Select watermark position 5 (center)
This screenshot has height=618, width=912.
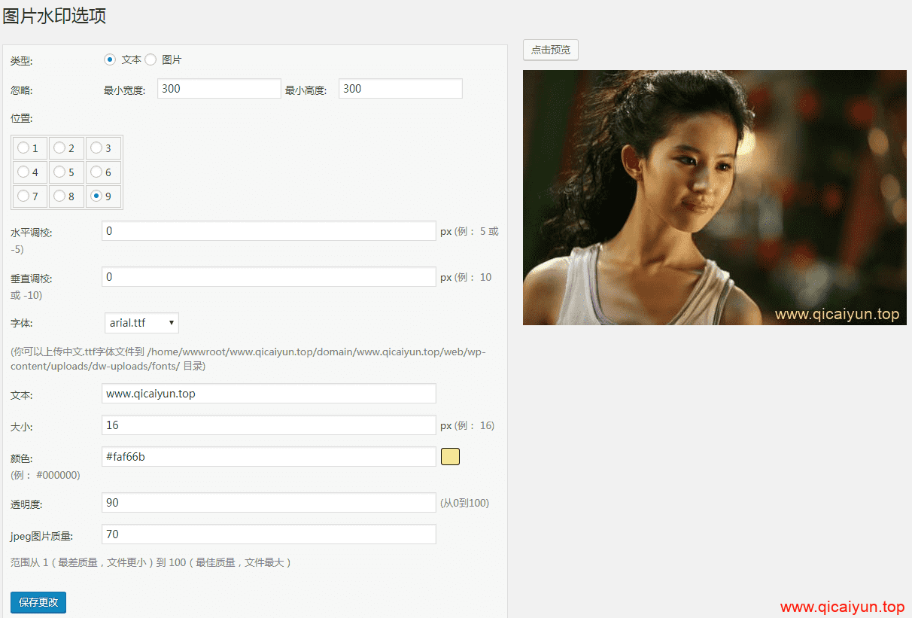pyautogui.click(x=59, y=172)
